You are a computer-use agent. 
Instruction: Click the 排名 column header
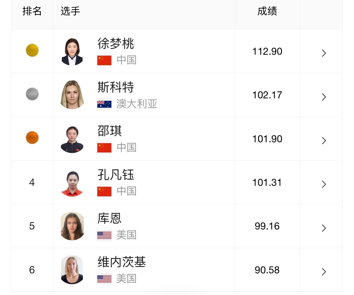[x=32, y=11]
